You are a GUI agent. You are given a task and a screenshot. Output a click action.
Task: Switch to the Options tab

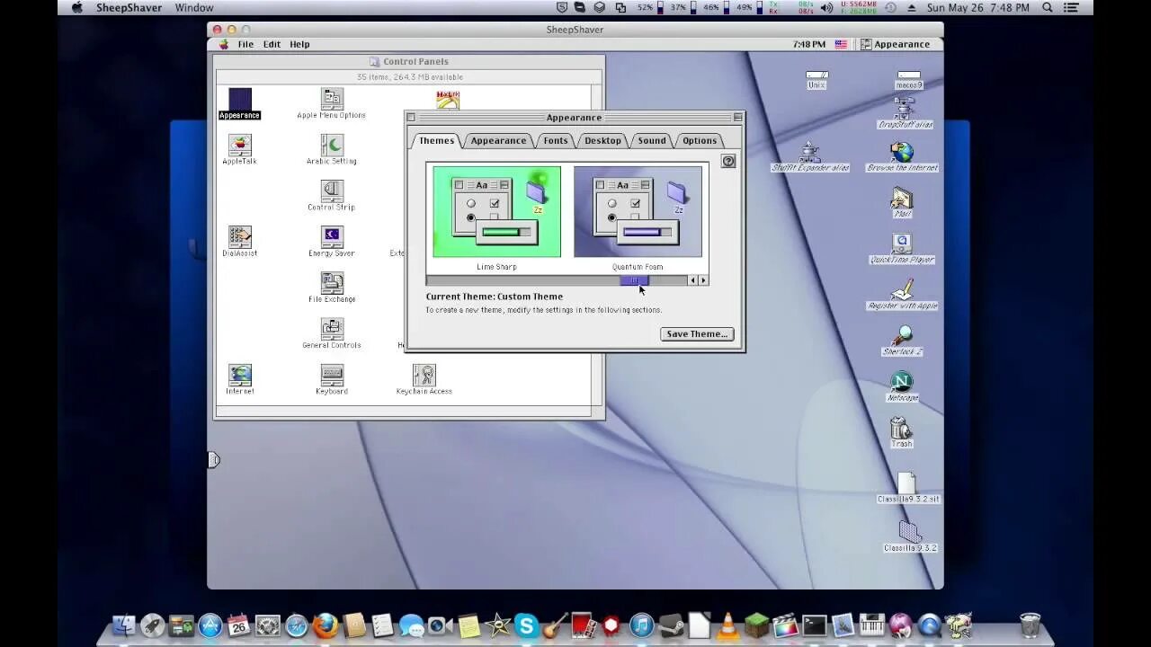click(700, 140)
